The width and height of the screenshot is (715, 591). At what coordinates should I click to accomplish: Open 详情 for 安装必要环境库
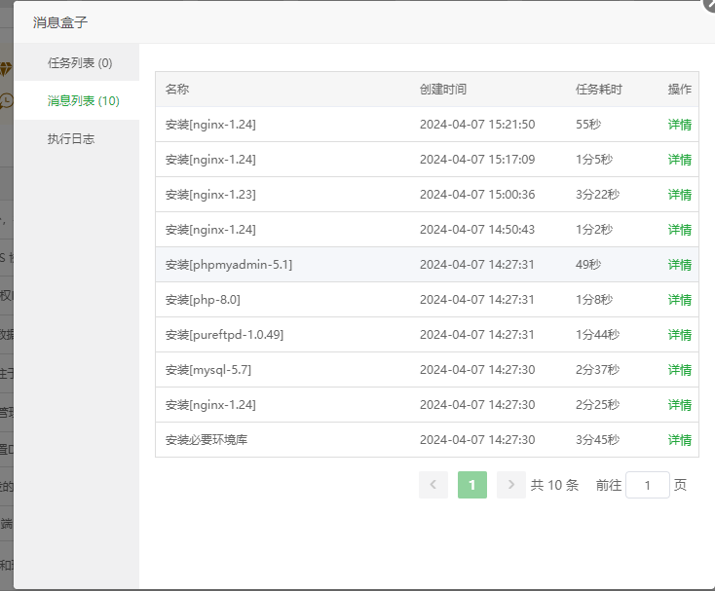coord(679,440)
